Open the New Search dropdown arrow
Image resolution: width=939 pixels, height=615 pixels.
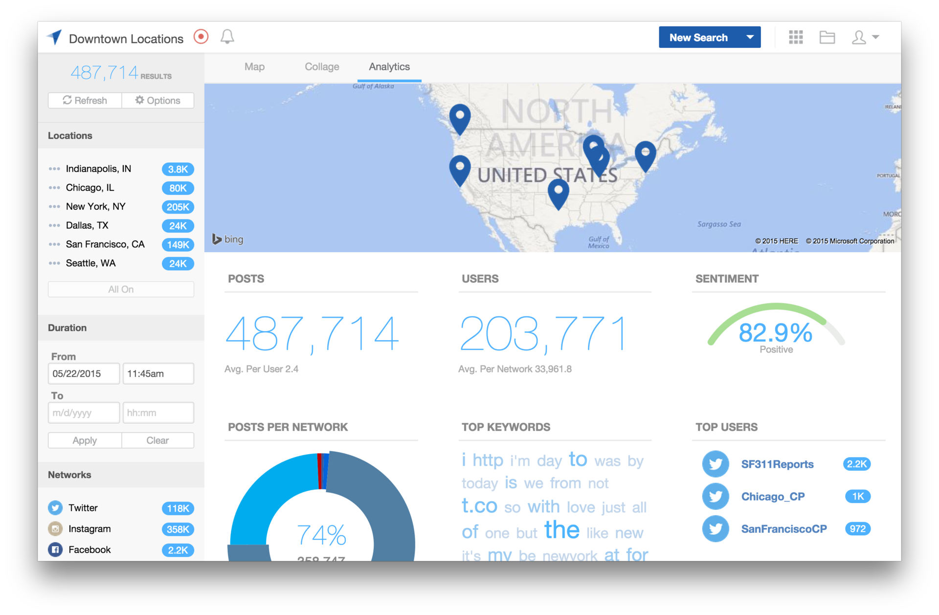[x=749, y=37]
